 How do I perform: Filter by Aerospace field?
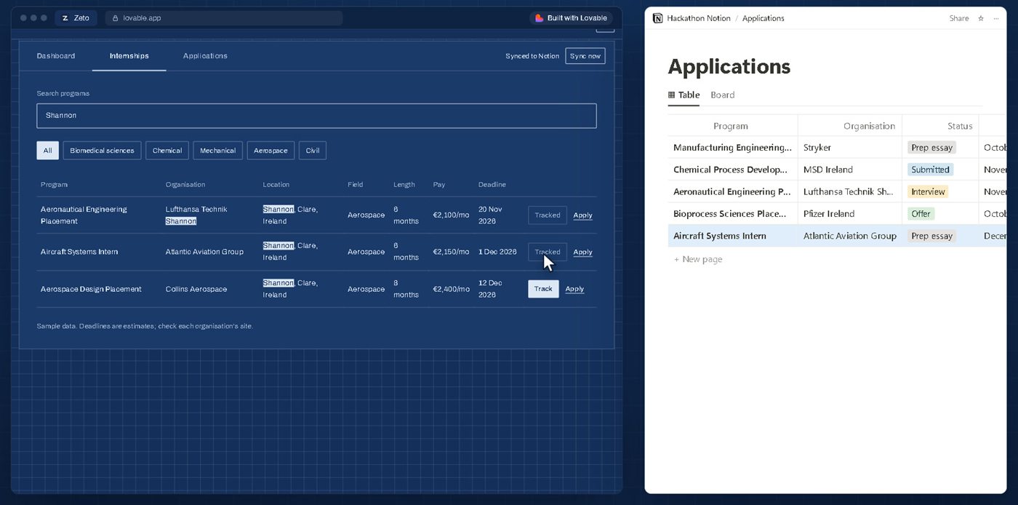270,151
